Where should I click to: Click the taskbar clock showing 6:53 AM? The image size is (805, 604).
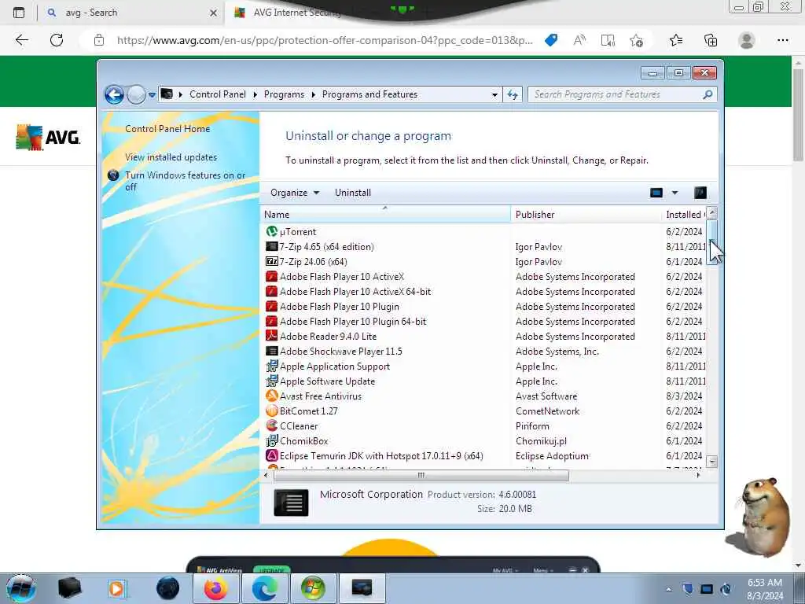[x=765, y=588]
